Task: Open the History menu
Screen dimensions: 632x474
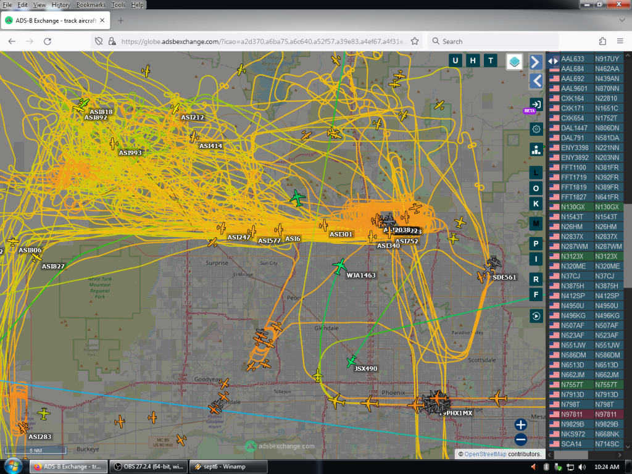Action: 61,5
